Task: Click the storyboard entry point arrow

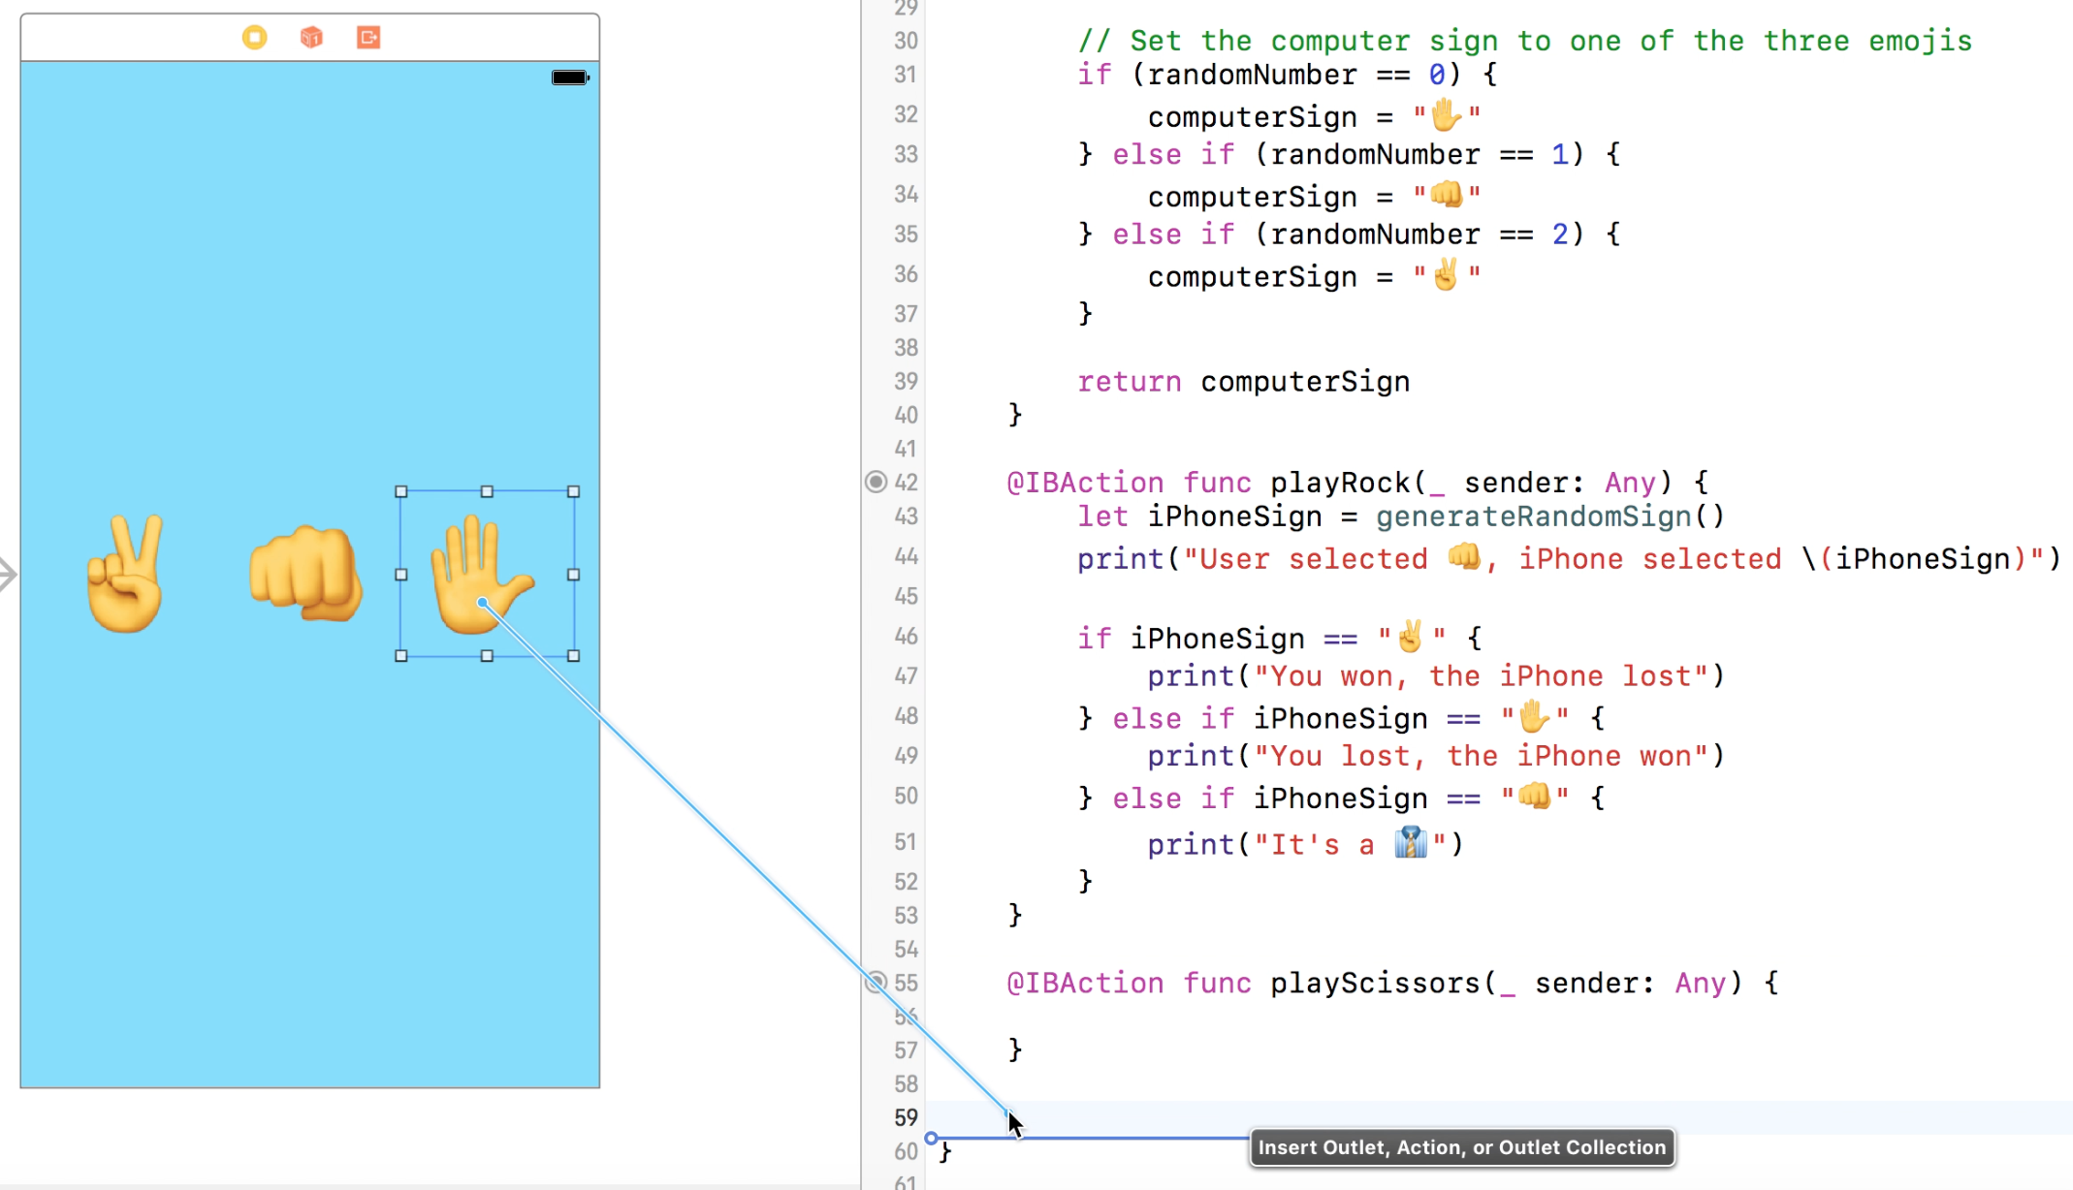Action: pos(8,575)
